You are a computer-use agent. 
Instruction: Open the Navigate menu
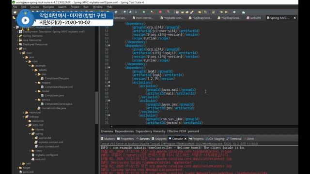[x=48, y=7]
